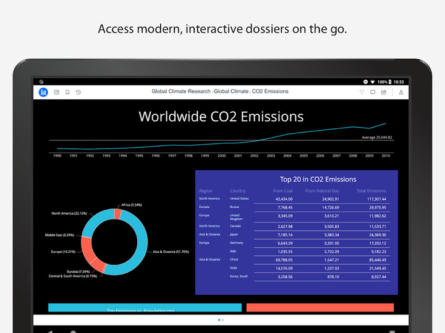Select Global Climate Research breadcrumb
This screenshot has height=333, width=445.
(x=181, y=92)
